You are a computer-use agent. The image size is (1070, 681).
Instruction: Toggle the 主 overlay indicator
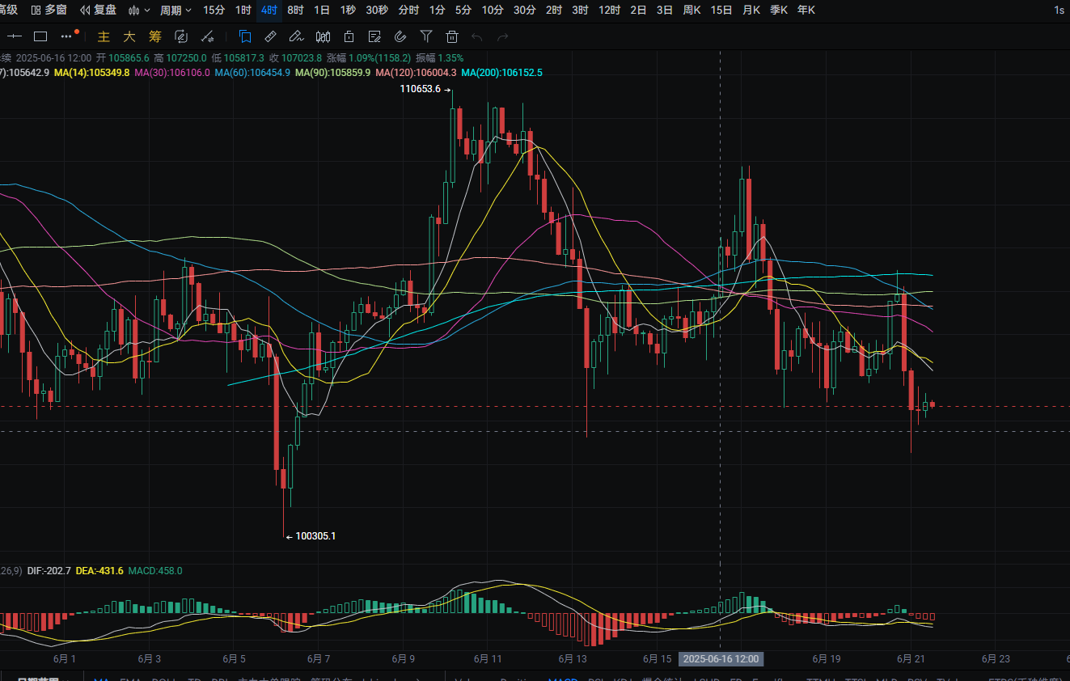(104, 36)
